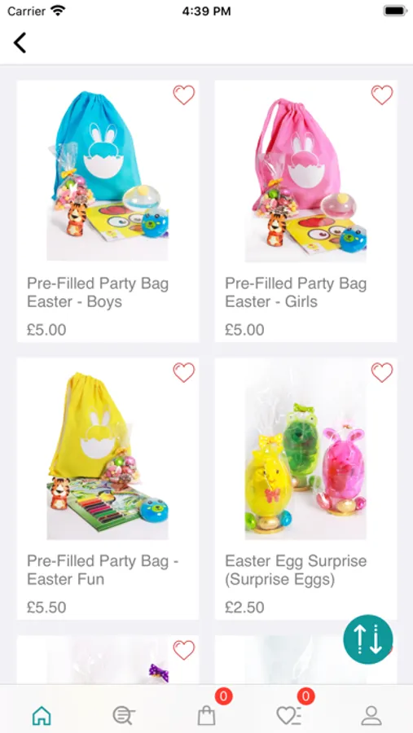Open Pre-Filled Party Bag - Easter Fun title
This screenshot has height=733, width=413.
(x=103, y=569)
